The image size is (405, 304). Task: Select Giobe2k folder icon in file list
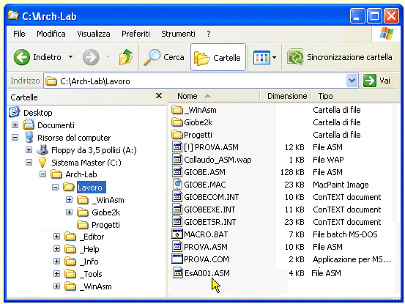click(x=177, y=122)
